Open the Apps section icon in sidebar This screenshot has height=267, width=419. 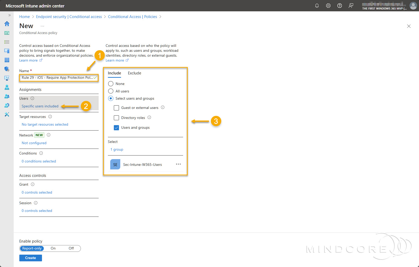click(7, 60)
